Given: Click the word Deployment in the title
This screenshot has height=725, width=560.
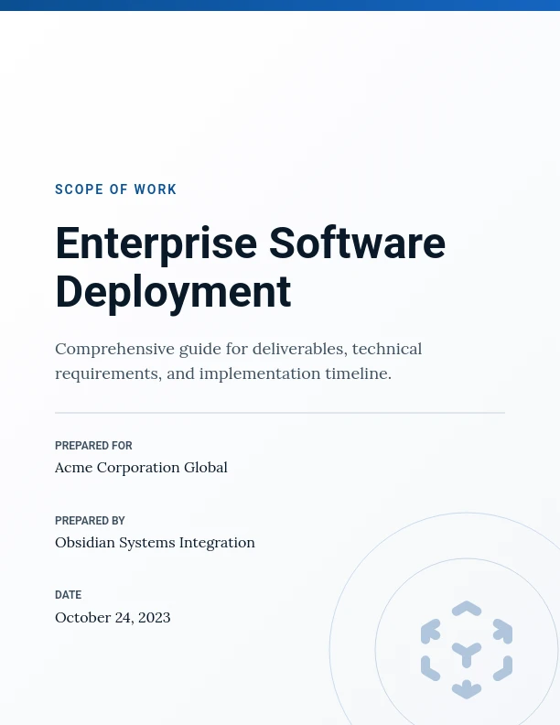Looking at the screenshot, I should (x=173, y=292).
